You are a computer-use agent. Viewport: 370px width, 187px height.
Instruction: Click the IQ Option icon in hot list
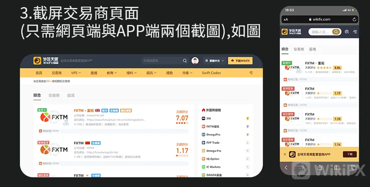click(x=204, y=159)
